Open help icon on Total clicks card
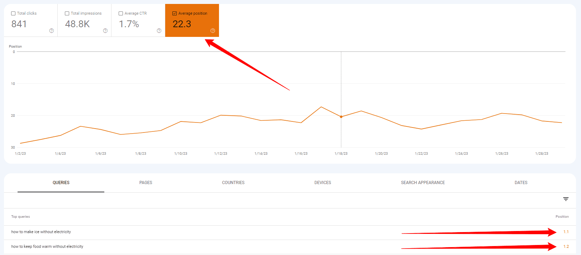Screen dimensions: 581x255 52,31
